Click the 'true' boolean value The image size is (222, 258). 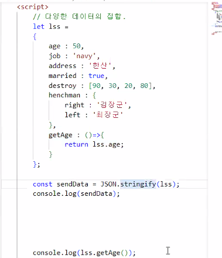pos(96,76)
